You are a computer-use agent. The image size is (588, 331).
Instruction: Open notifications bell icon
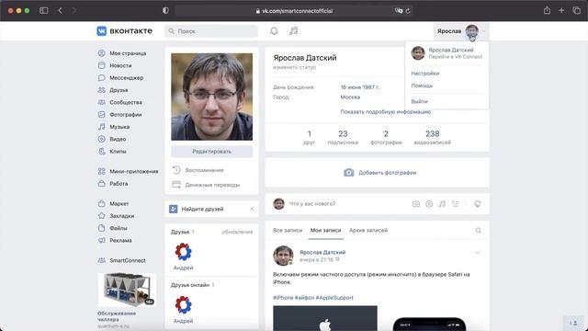coord(274,30)
